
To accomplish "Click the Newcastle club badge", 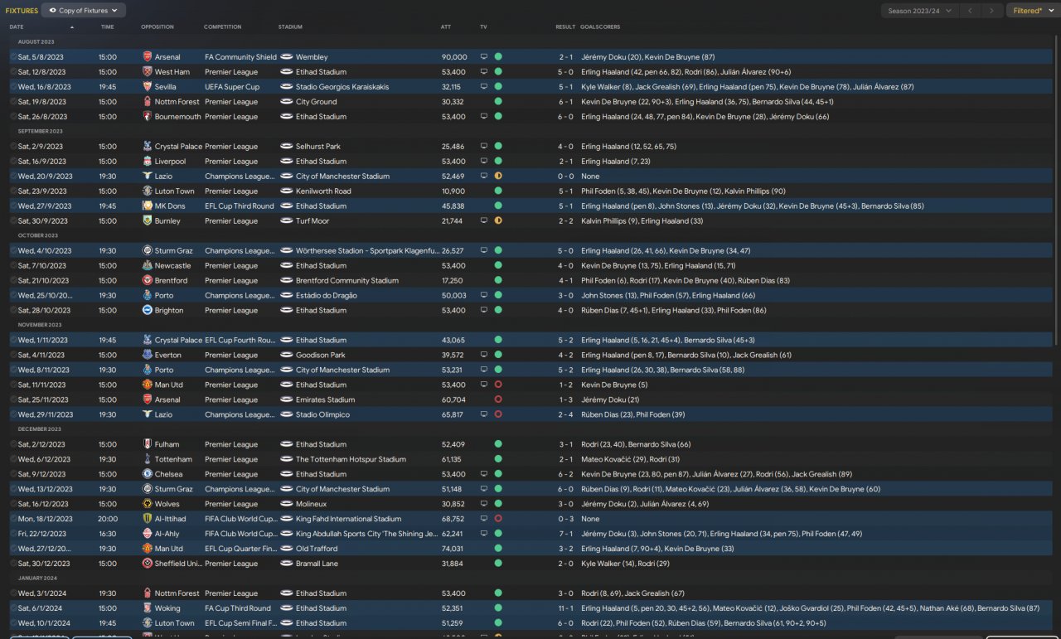I will pos(148,266).
